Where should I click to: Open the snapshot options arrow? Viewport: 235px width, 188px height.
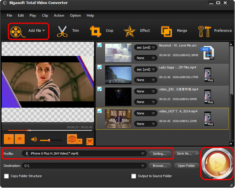tap(80, 141)
